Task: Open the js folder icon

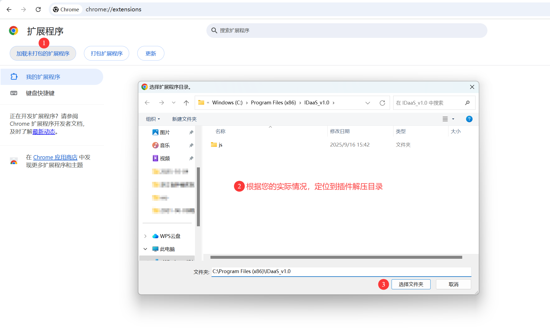Action: [x=214, y=145]
